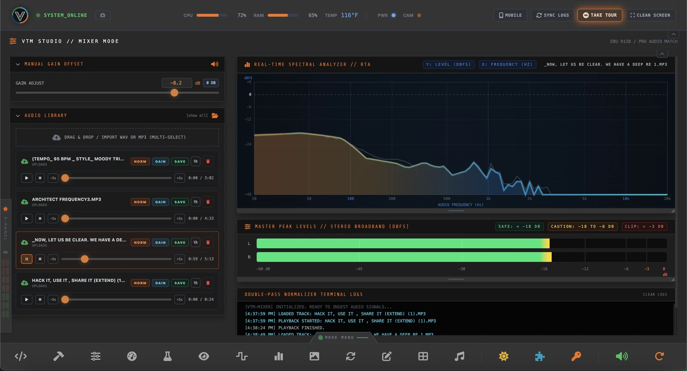The height and width of the screenshot is (371, 687).
Task: Open the flask lab icon
Action: (167, 356)
